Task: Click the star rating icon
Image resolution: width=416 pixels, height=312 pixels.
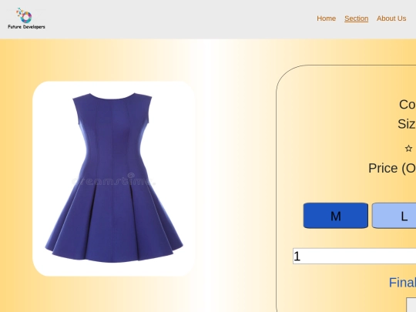Action: pos(408,149)
